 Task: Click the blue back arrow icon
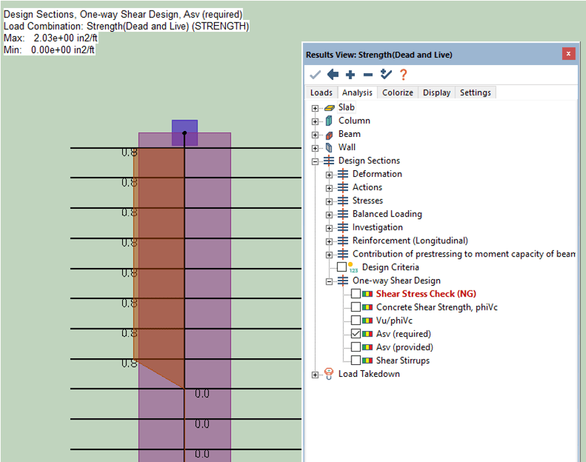coord(333,74)
